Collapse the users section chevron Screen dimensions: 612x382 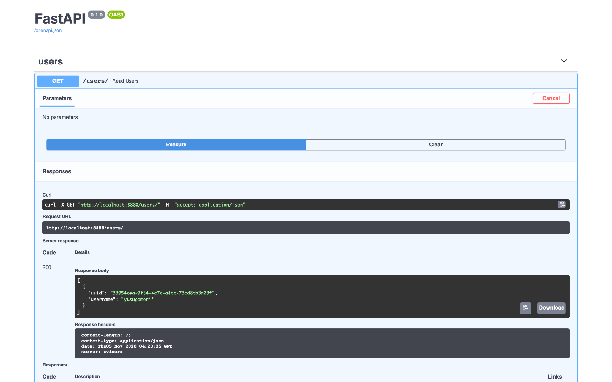click(x=564, y=61)
